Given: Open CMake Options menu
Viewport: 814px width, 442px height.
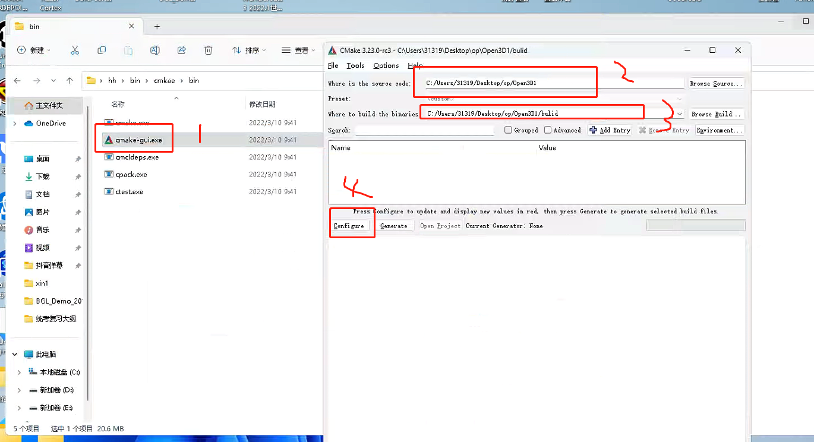Looking at the screenshot, I should coord(386,65).
